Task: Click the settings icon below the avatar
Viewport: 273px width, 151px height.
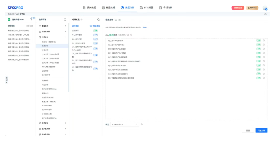Action: pos(265,14)
